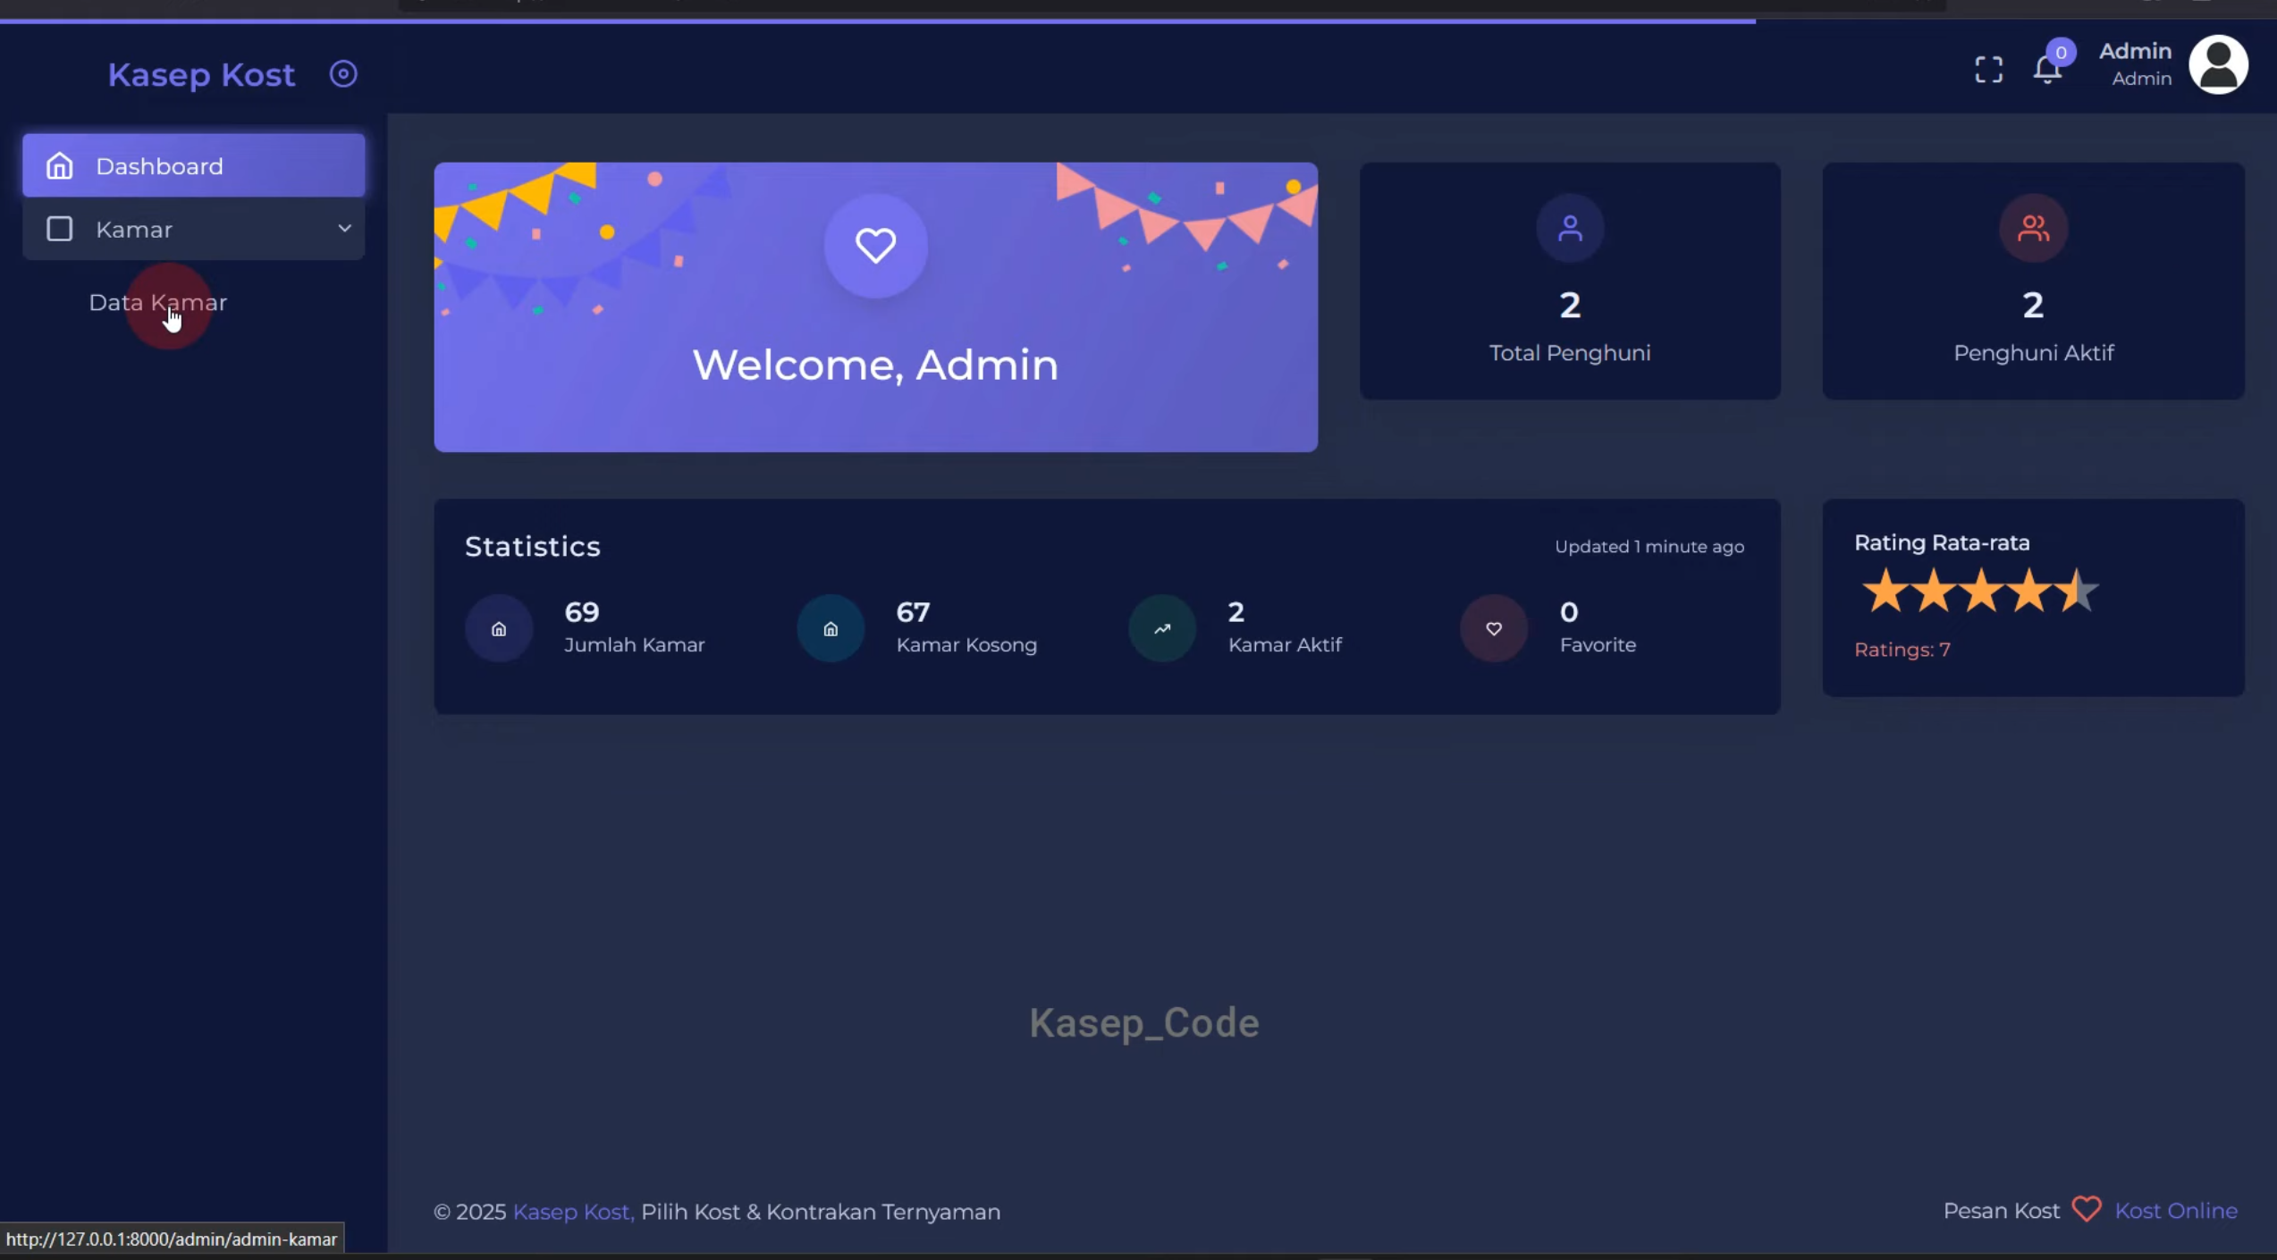Click the 'Welcome, Admin' heading

pyautogui.click(x=875, y=365)
